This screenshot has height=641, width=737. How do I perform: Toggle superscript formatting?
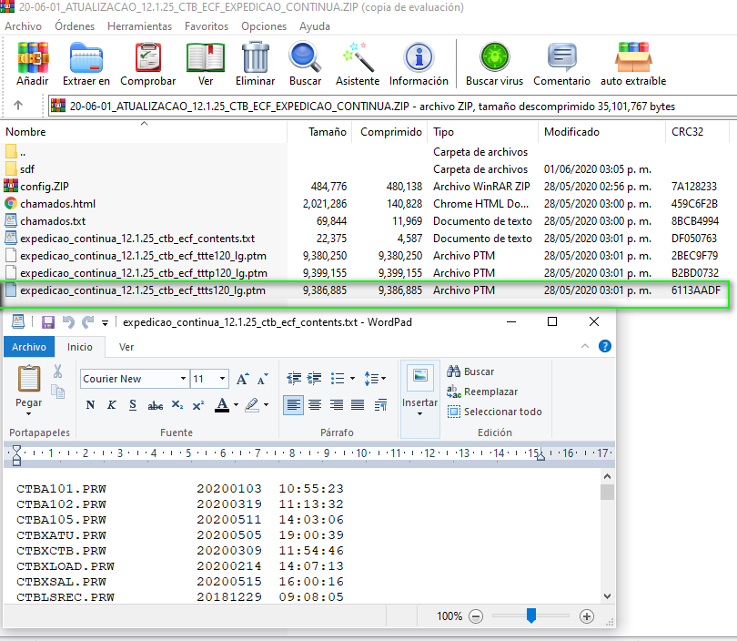point(197,405)
